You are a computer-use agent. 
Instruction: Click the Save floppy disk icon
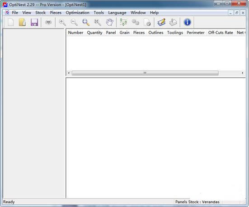34,22
